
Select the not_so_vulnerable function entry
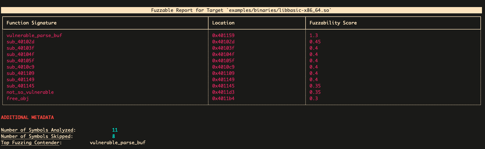pos(30,92)
